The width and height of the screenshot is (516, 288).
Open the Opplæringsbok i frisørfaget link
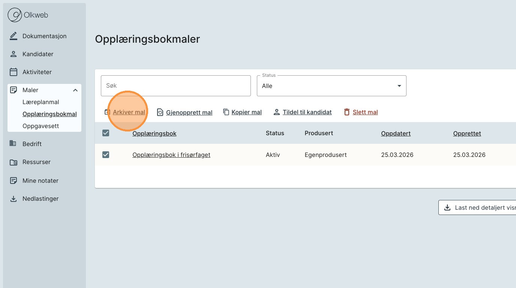tap(171, 155)
